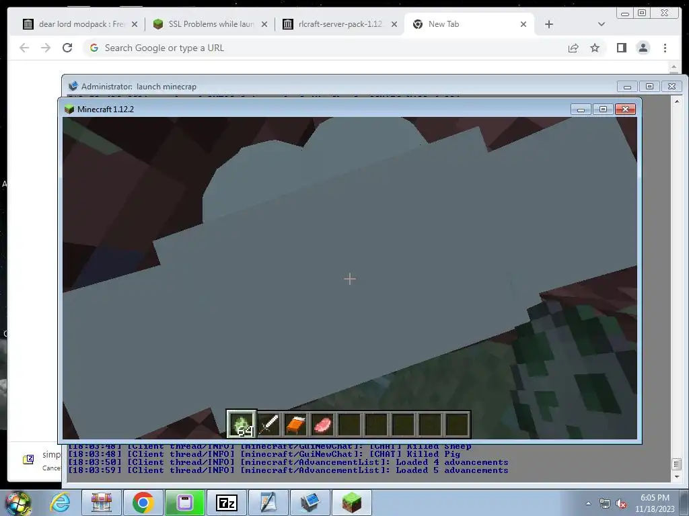Open the console window taskbar button
Image resolution: width=689 pixels, height=516 pixels.
310,503
